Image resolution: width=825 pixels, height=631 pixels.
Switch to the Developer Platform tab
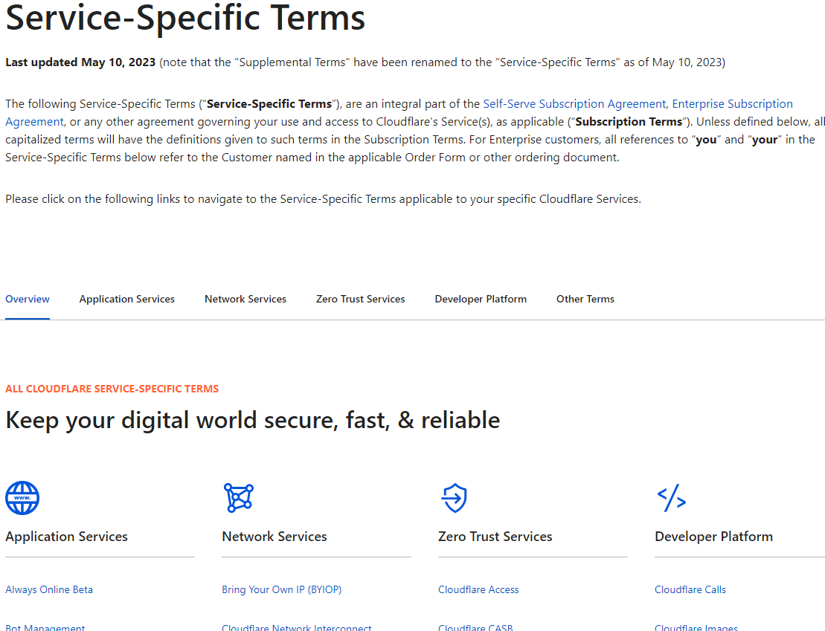click(481, 300)
